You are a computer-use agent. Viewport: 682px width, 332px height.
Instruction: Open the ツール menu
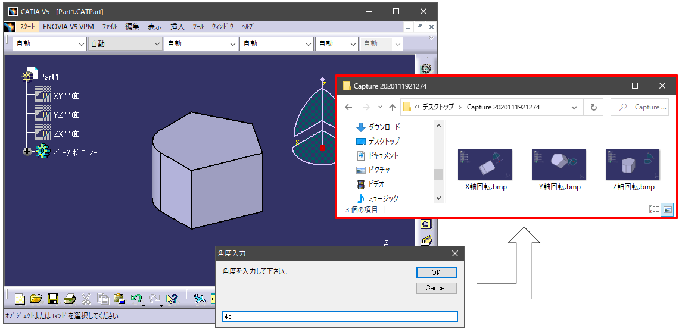pos(198,27)
